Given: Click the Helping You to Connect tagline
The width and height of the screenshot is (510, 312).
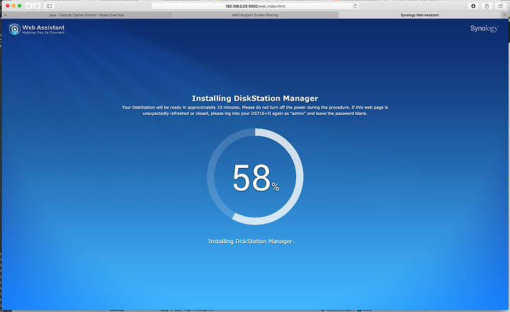Looking at the screenshot, I should pyautogui.click(x=43, y=33).
